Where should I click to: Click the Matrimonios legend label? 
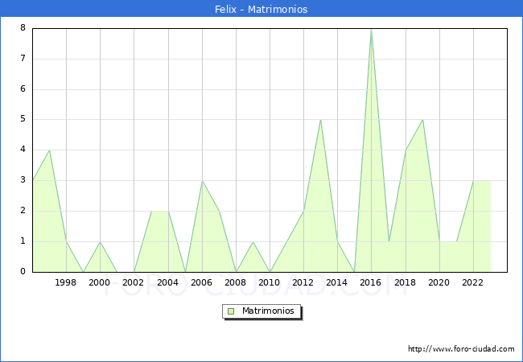point(268,311)
